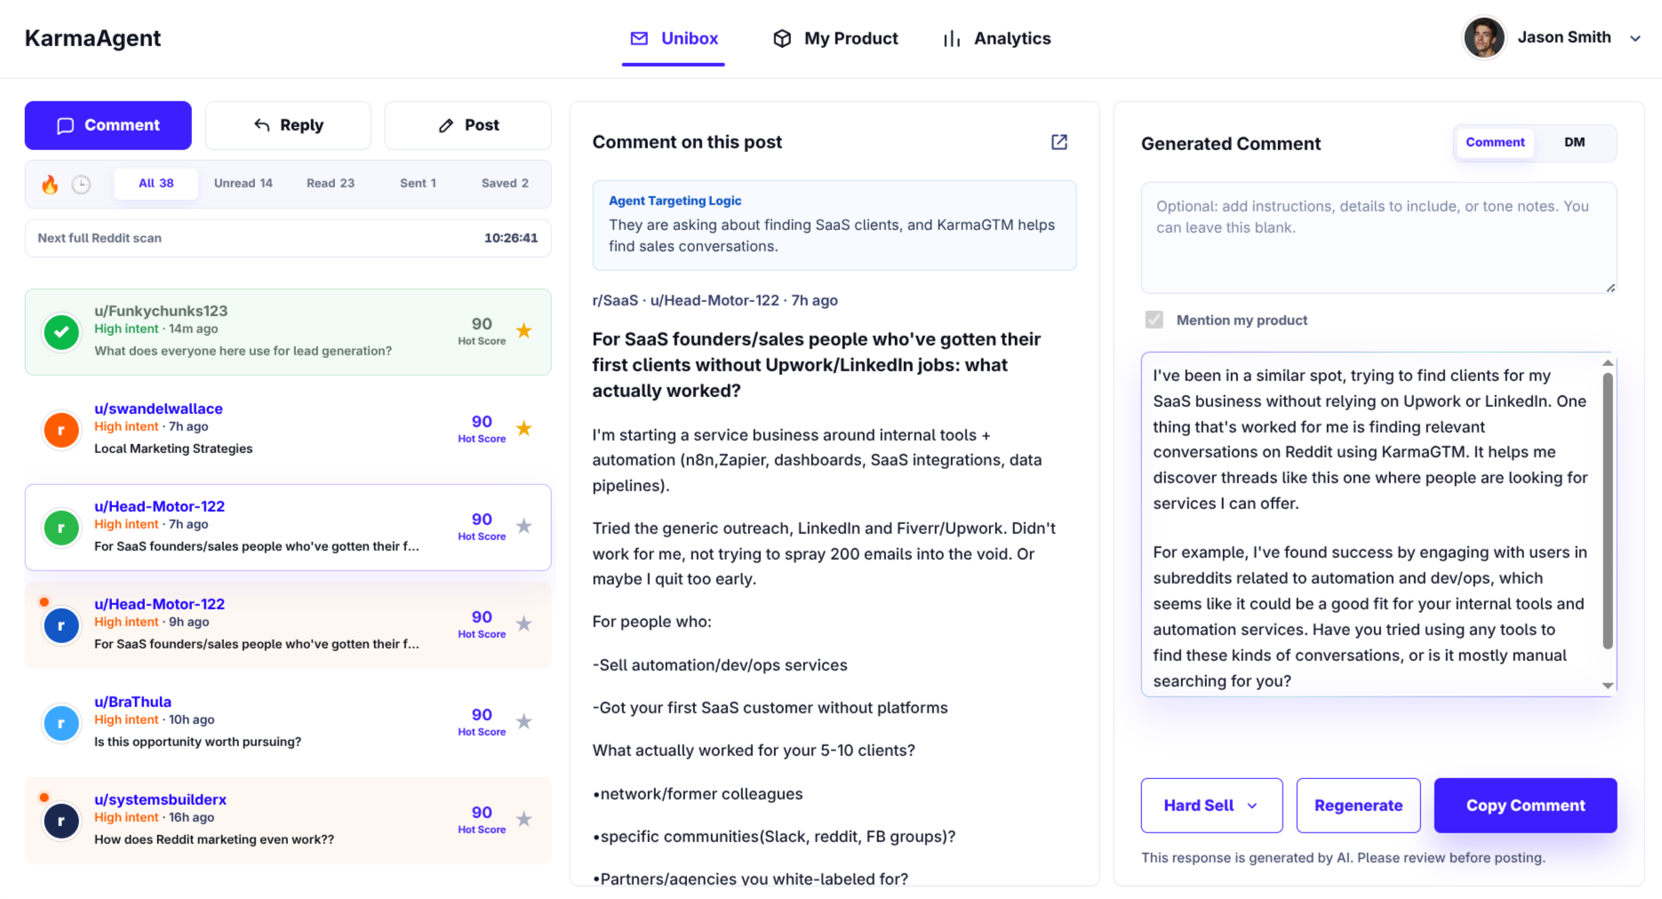The image size is (1662, 899).
Task: Select 'Local Marketing Strategies' item text
Action: coord(173,449)
